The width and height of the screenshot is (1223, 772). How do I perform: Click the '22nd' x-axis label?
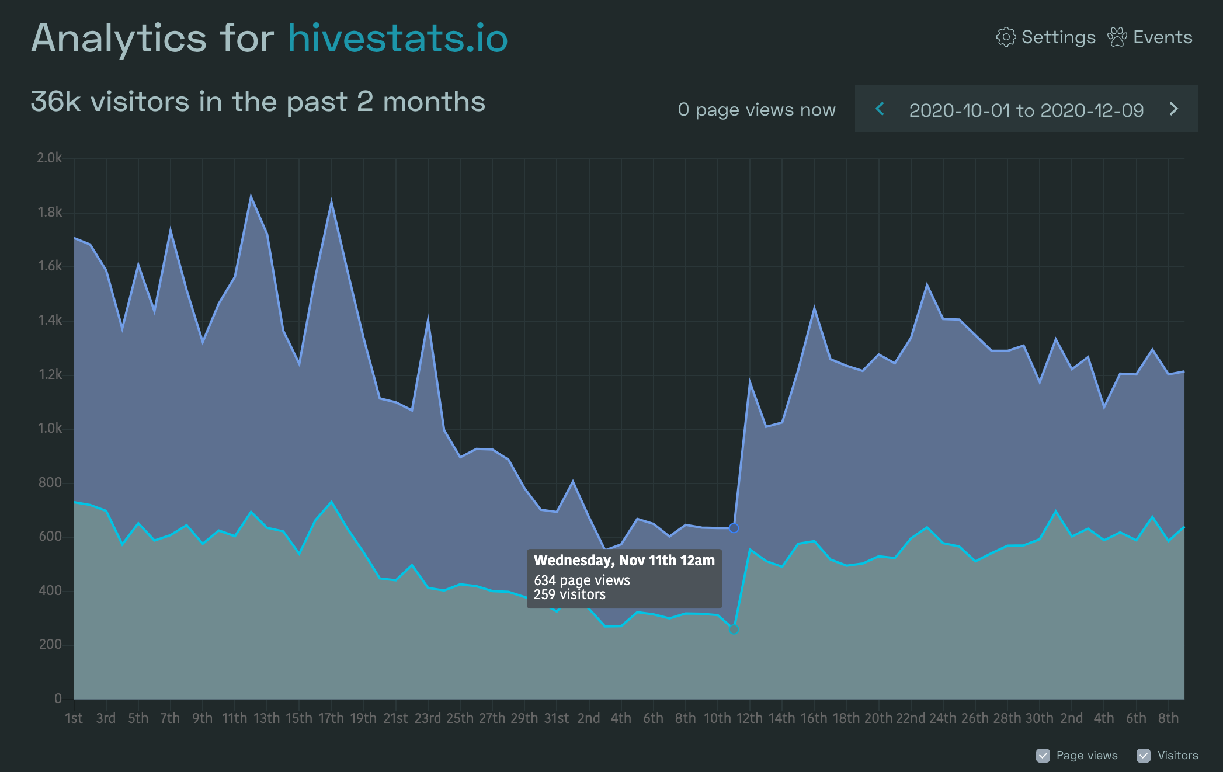[911, 718]
